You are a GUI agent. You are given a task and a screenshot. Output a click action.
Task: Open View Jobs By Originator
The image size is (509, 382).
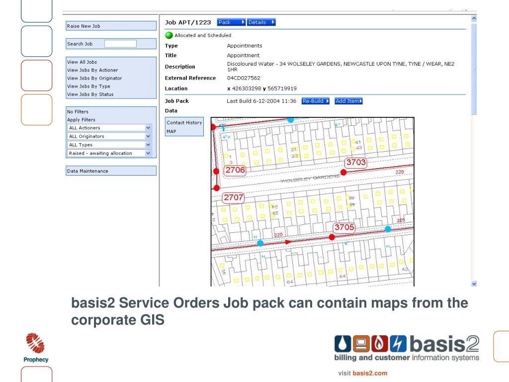94,78
